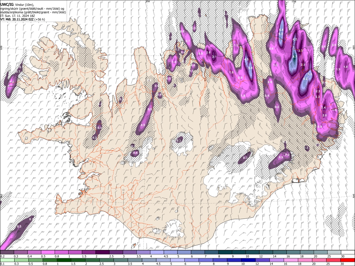Click the '30' label in the bottom legend row
The image size is (355, 266).
coord(343,264)
